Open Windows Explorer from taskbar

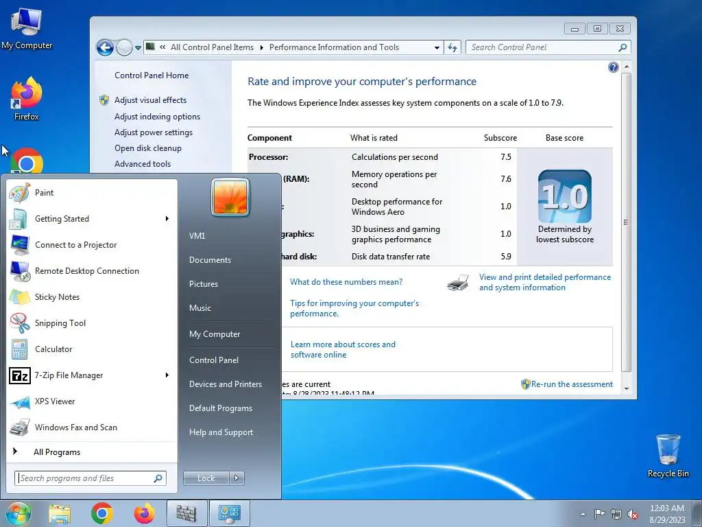click(60, 514)
